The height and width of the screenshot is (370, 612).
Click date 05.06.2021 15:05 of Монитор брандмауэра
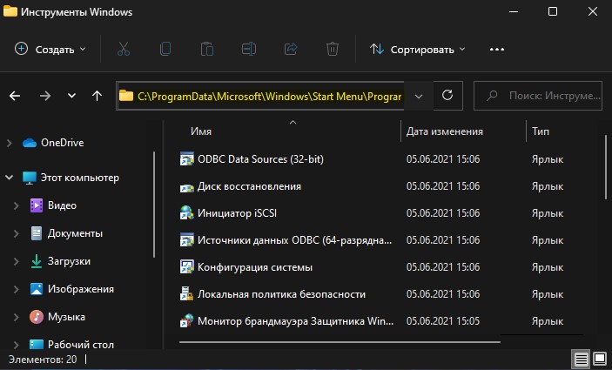(x=443, y=321)
